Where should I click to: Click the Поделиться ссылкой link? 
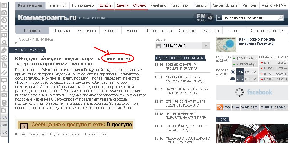click(64, 134)
